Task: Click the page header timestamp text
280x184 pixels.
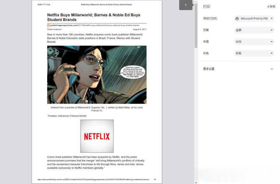Action: [x=44, y=5]
